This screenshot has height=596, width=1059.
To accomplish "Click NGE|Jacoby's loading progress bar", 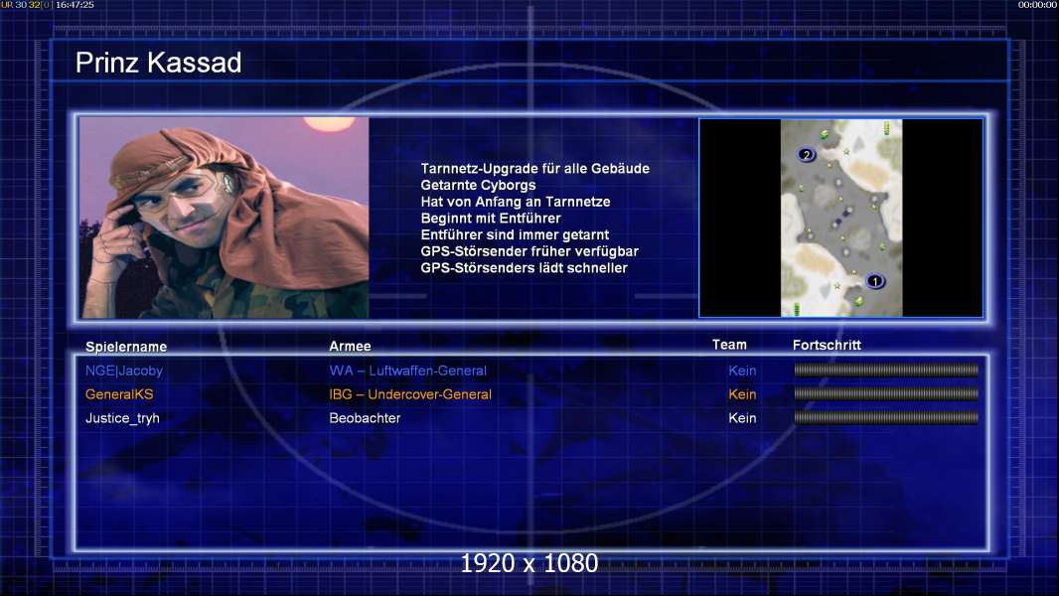I will tap(886, 370).
